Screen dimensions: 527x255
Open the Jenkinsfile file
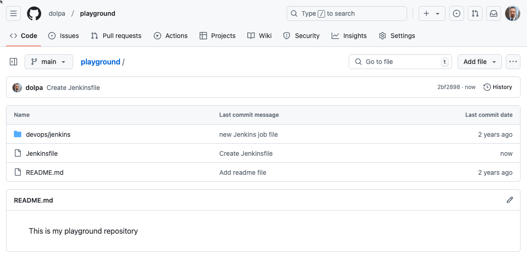(42, 153)
